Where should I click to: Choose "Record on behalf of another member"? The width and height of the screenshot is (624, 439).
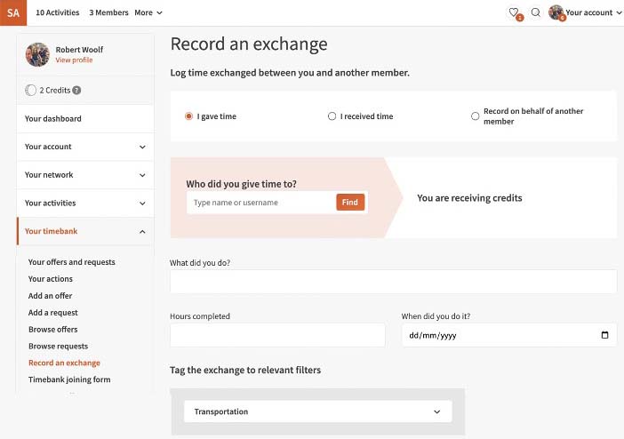coord(475,116)
